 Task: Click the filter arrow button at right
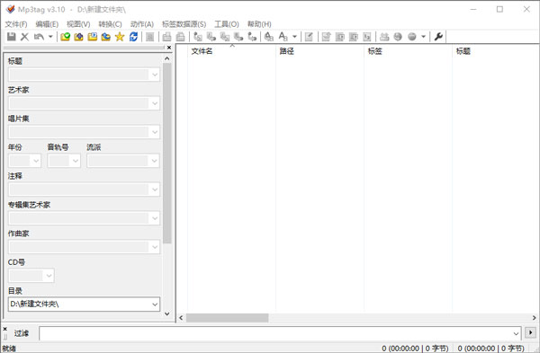coord(530,332)
